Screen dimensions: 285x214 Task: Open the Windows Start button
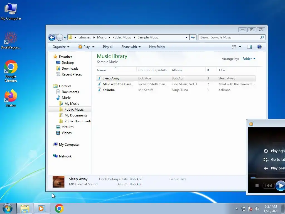click(x=7, y=208)
